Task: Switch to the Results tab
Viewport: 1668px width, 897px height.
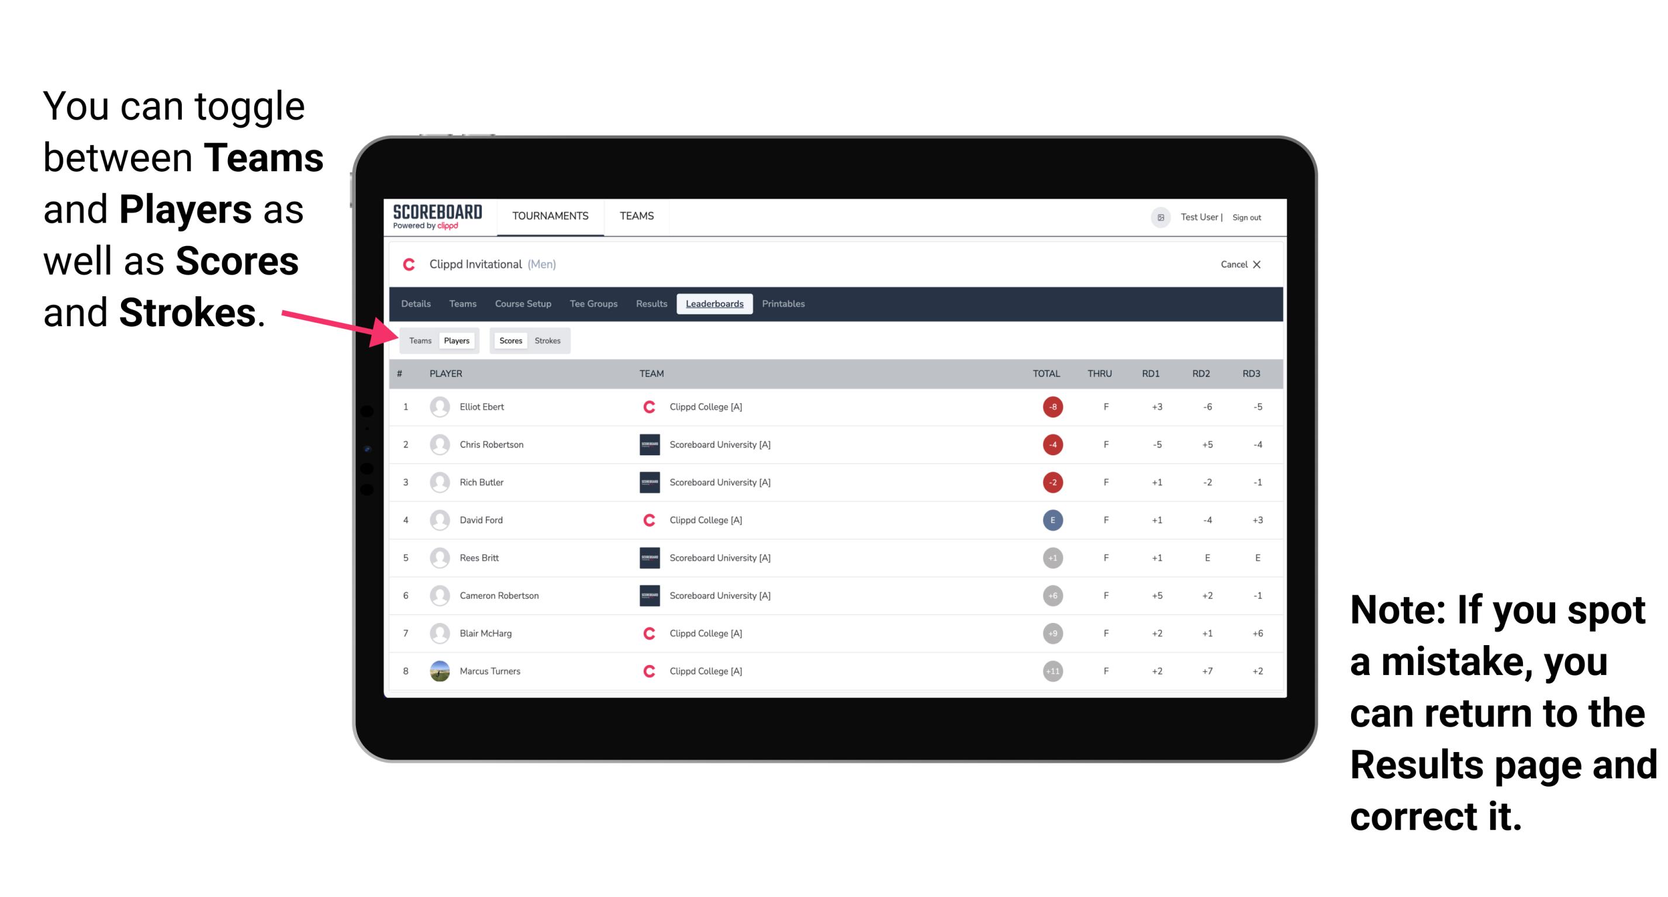Action: [x=651, y=305]
